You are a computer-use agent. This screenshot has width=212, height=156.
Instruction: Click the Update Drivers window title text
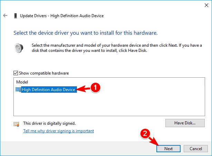[62, 16]
